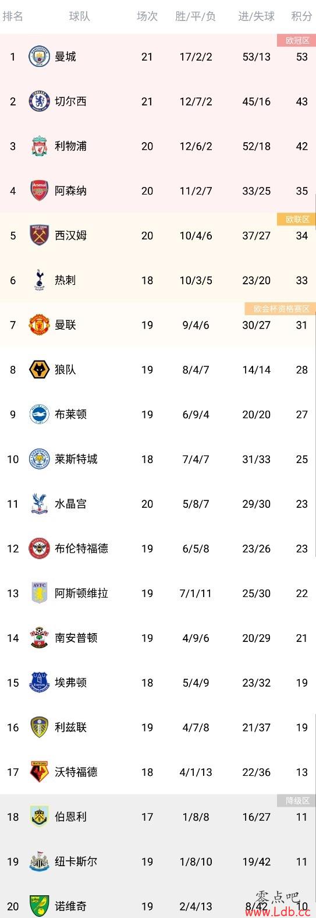Tap the Wolves wolf-head logo

(x=40, y=370)
